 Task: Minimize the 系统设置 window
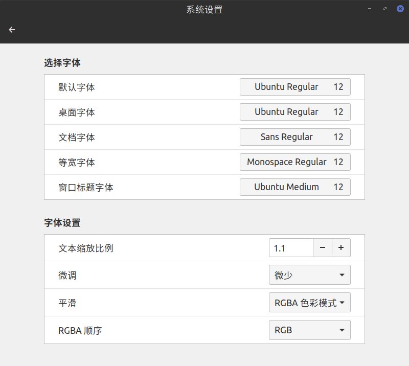[x=370, y=9]
